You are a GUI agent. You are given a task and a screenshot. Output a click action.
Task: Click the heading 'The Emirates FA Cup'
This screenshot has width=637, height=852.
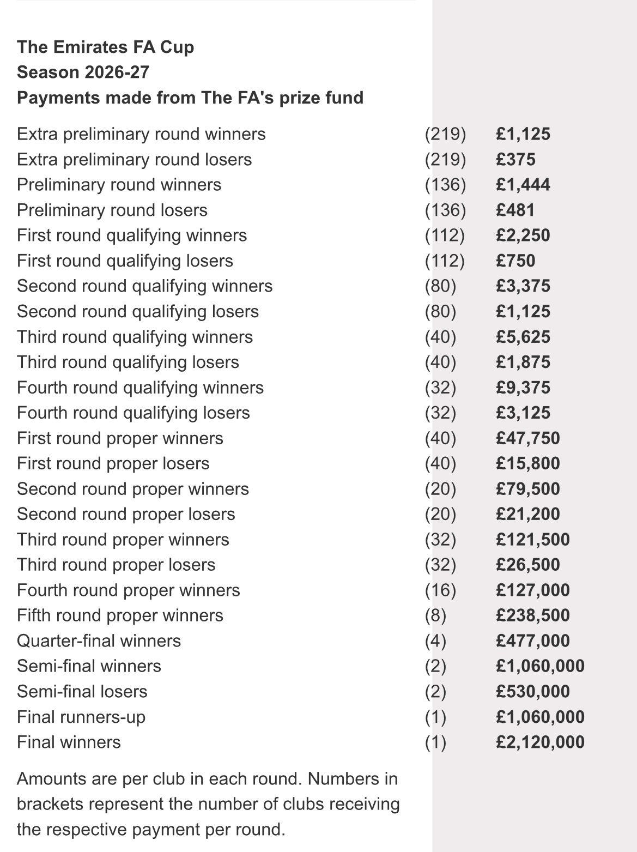click(x=105, y=47)
